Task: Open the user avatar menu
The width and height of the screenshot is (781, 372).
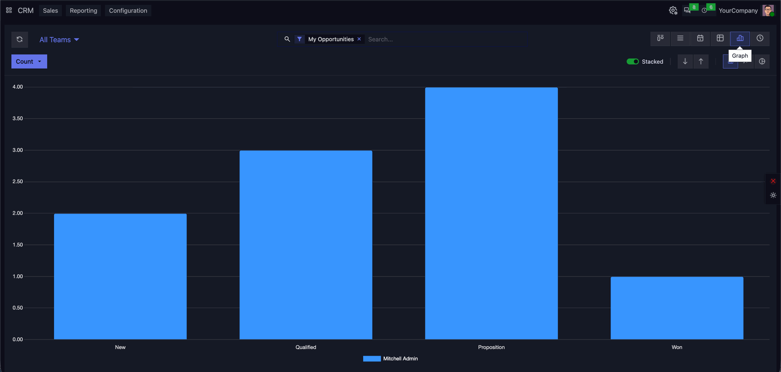Action: (768, 11)
